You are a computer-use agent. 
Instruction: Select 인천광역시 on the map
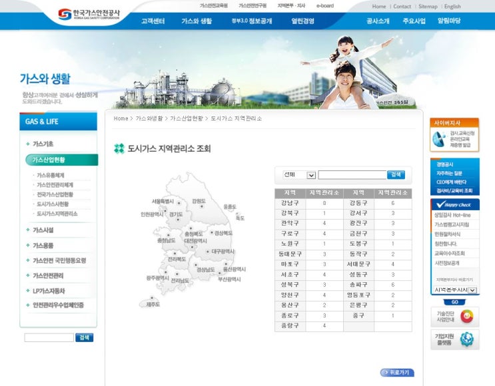pos(152,214)
